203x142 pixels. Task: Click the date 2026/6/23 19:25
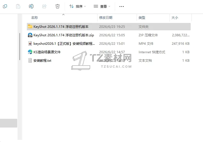click(112, 26)
